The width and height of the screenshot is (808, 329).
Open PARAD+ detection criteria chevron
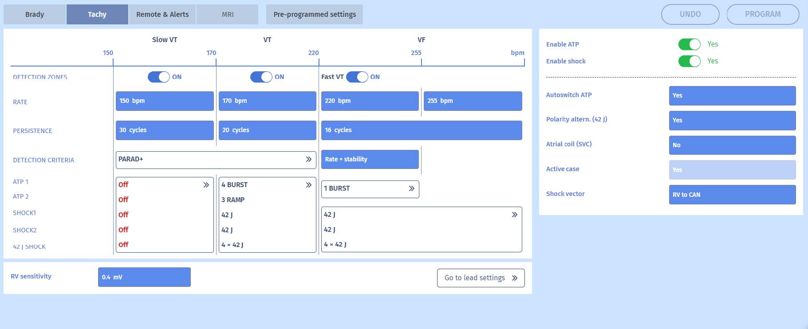click(308, 159)
